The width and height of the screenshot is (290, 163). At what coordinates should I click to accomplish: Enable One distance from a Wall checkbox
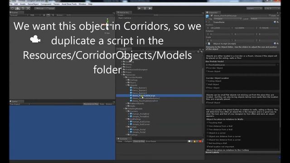pyautogui.click(x=208, y=126)
